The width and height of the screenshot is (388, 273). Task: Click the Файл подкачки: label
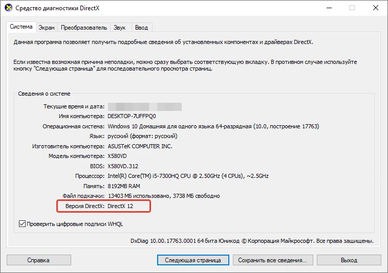[83, 196]
